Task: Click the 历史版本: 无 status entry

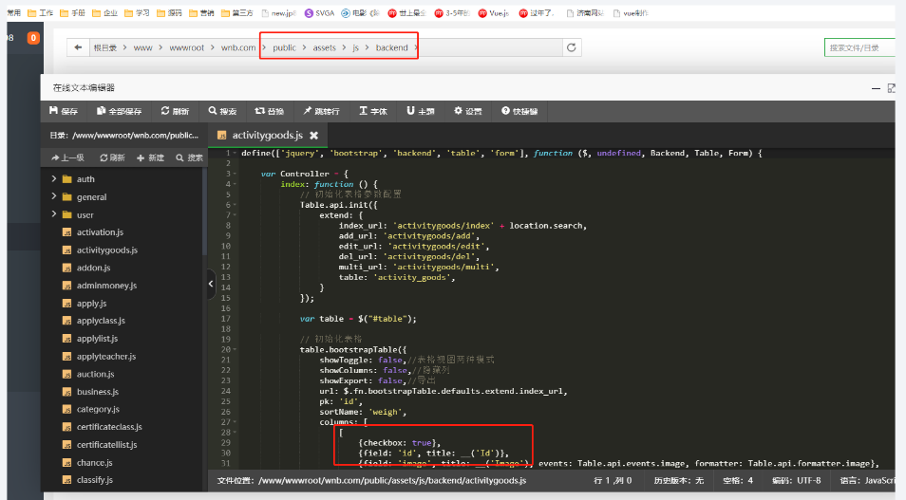Action: (679, 480)
